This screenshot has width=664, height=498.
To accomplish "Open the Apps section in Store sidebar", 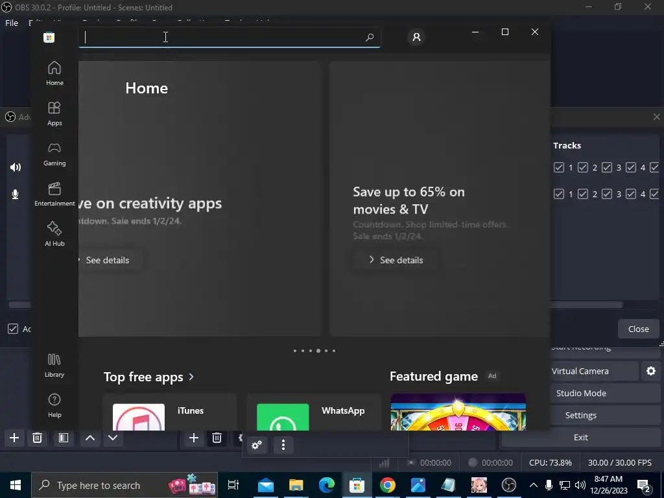I will [x=54, y=113].
